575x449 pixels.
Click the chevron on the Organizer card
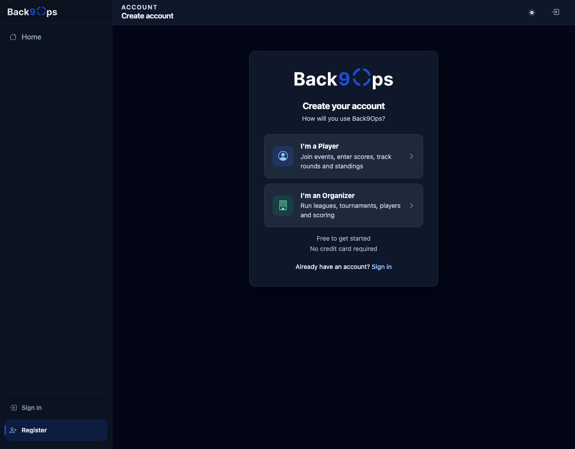(411, 206)
